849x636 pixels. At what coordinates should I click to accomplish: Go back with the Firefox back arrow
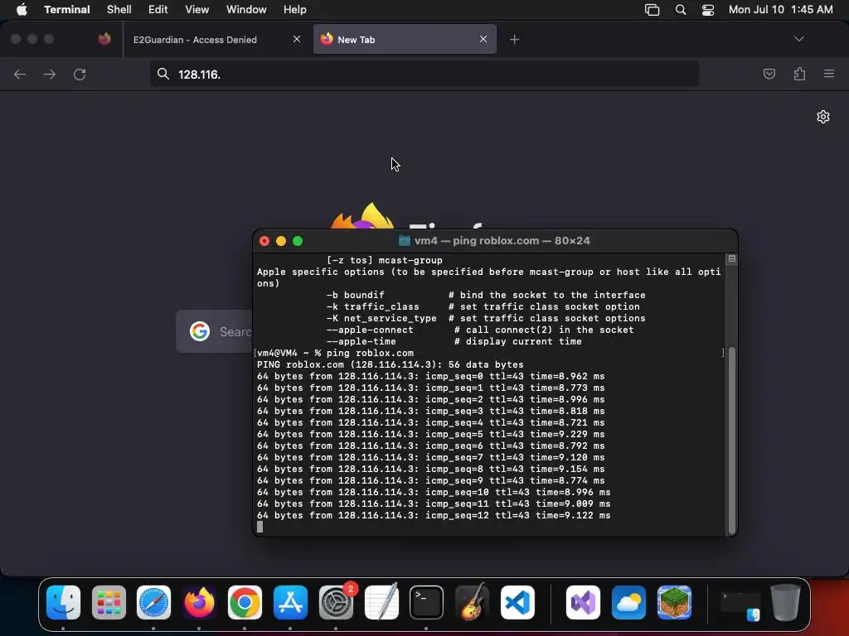click(x=20, y=75)
